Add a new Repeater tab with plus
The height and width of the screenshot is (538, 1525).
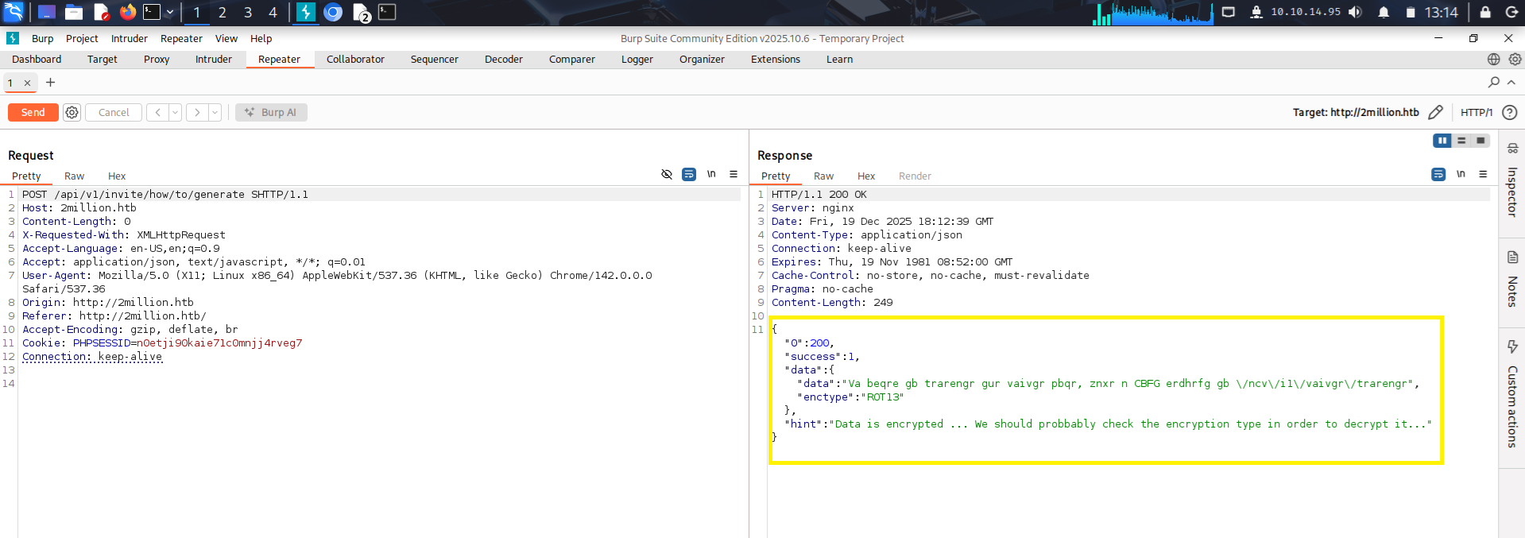coord(50,83)
